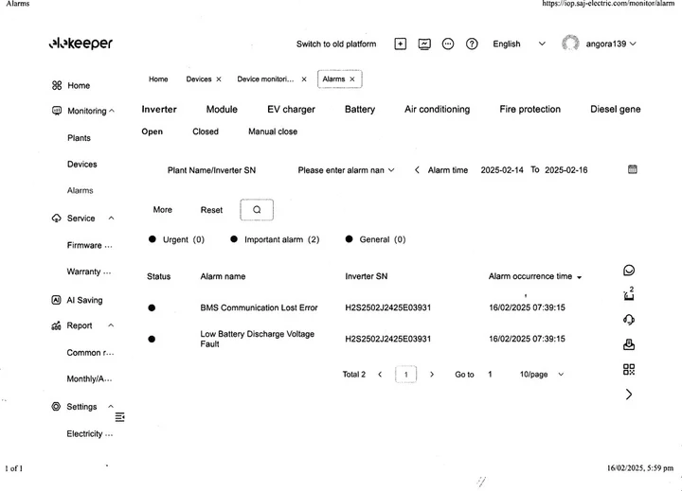682x491 pixels.
Task: Switch to the Battery tab
Action: pos(359,110)
